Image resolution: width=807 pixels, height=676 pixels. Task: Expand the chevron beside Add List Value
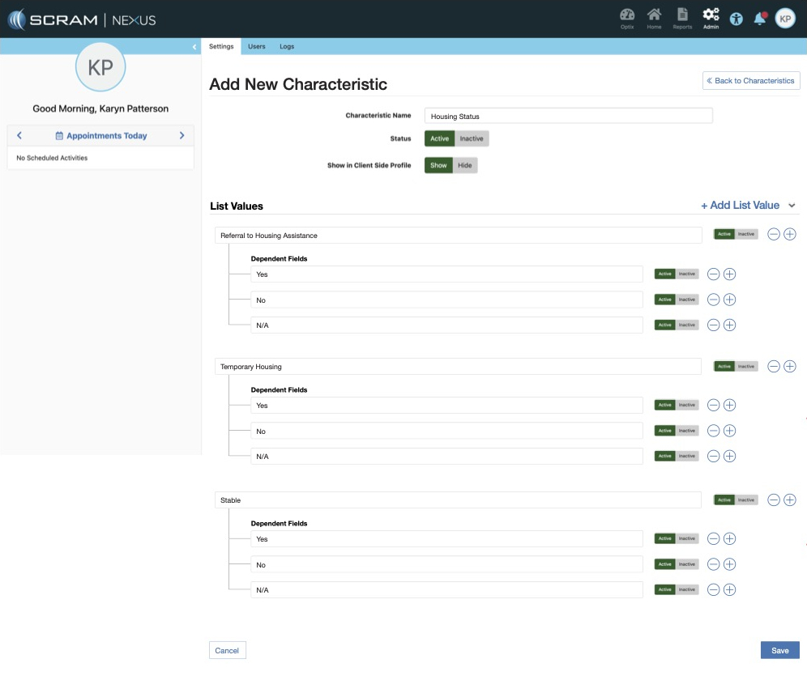pos(792,206)
